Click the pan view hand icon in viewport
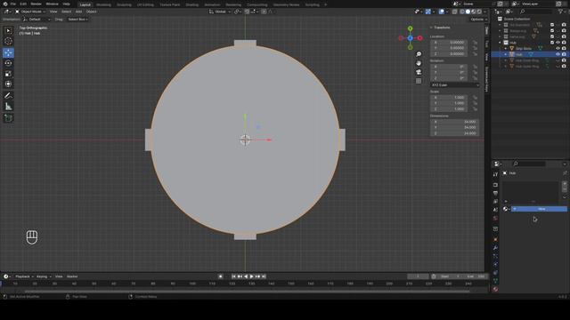Image resolution: width=570 pixels, height=320 pixels. point(419,63)
